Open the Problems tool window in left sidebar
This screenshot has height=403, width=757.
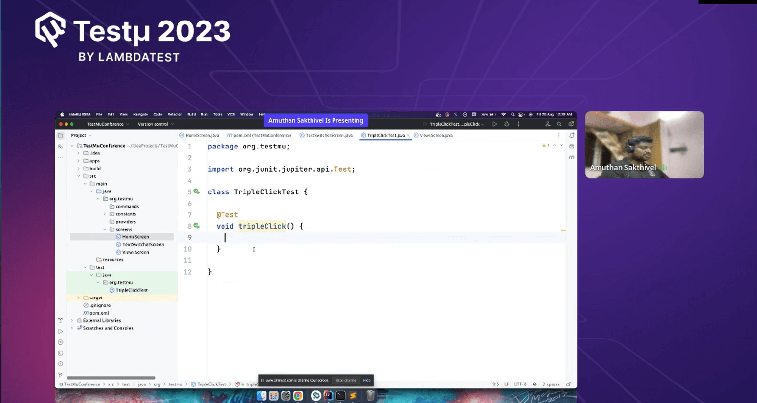coord(60,364)
